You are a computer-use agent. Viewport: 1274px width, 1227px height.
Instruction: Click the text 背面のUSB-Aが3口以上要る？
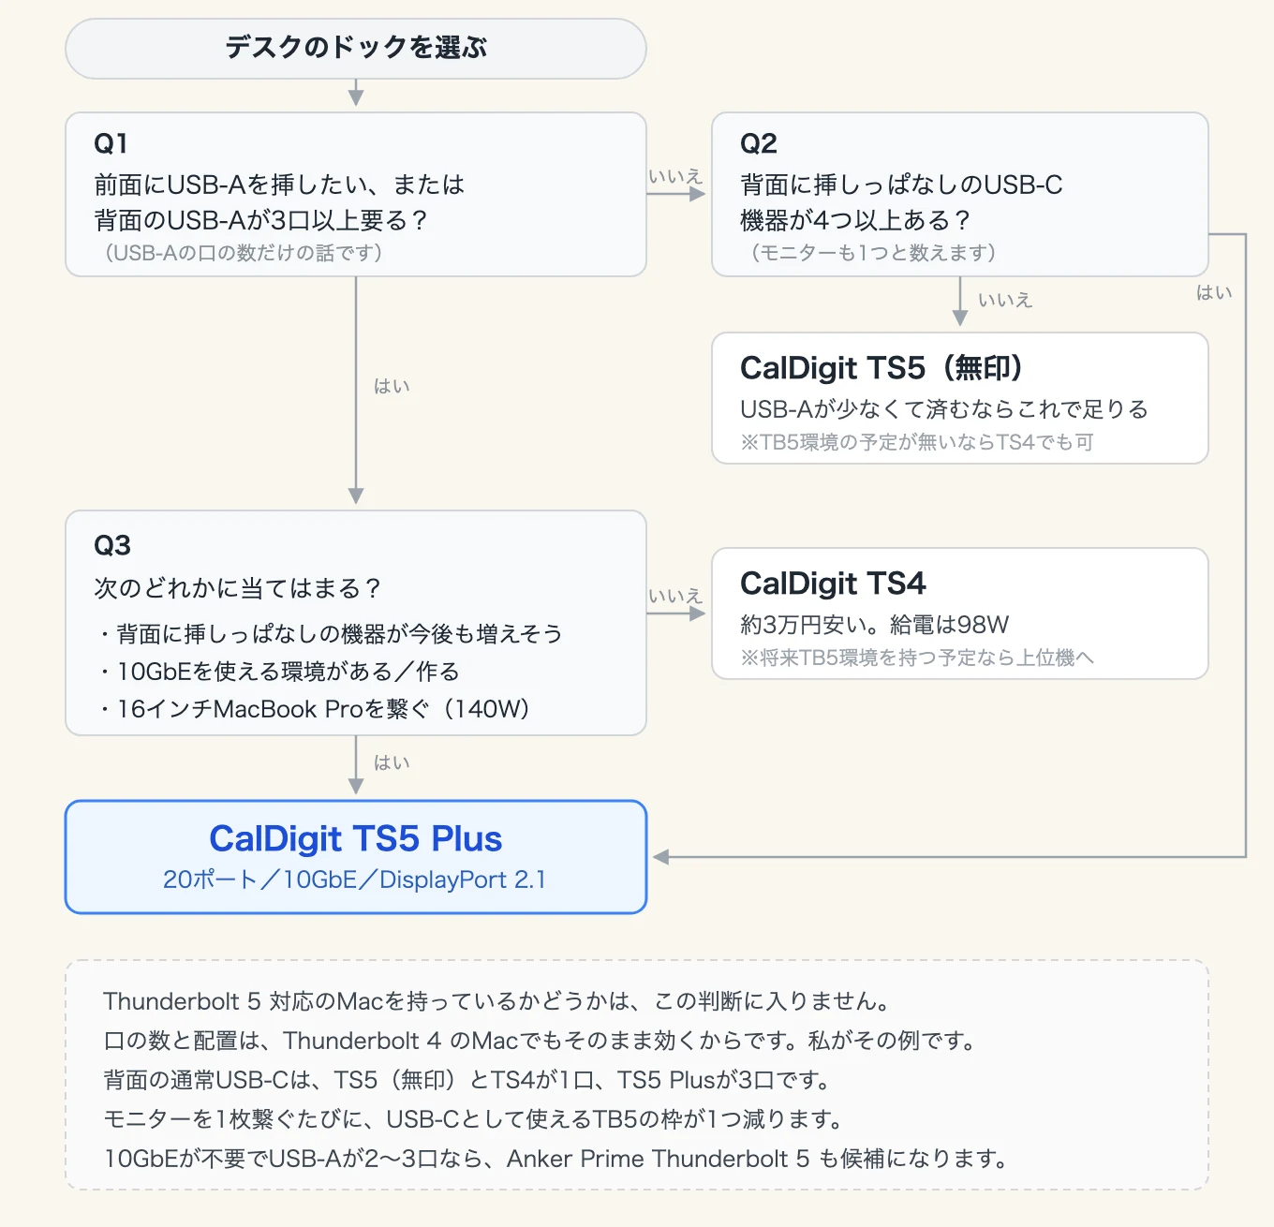261,220
